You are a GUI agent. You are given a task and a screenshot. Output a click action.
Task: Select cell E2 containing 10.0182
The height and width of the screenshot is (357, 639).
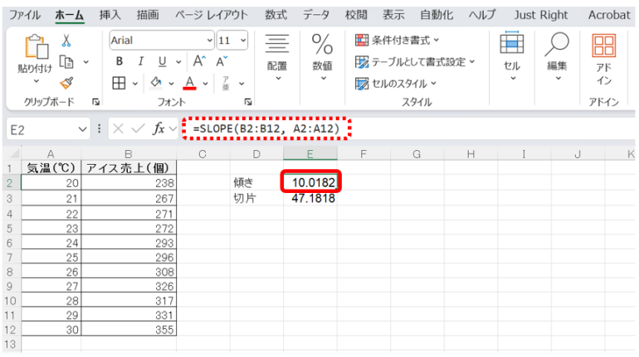(x=310, y=182)
